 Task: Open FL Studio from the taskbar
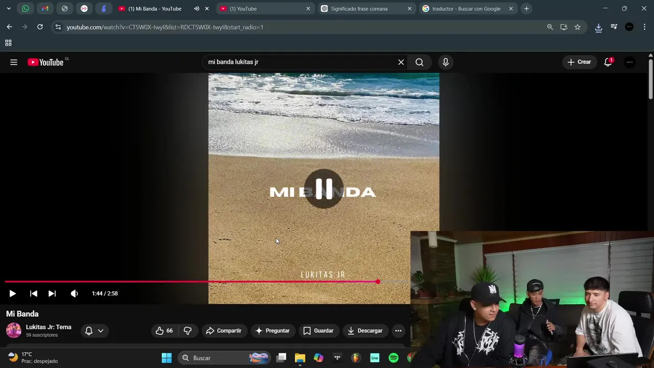click(356, 358)
